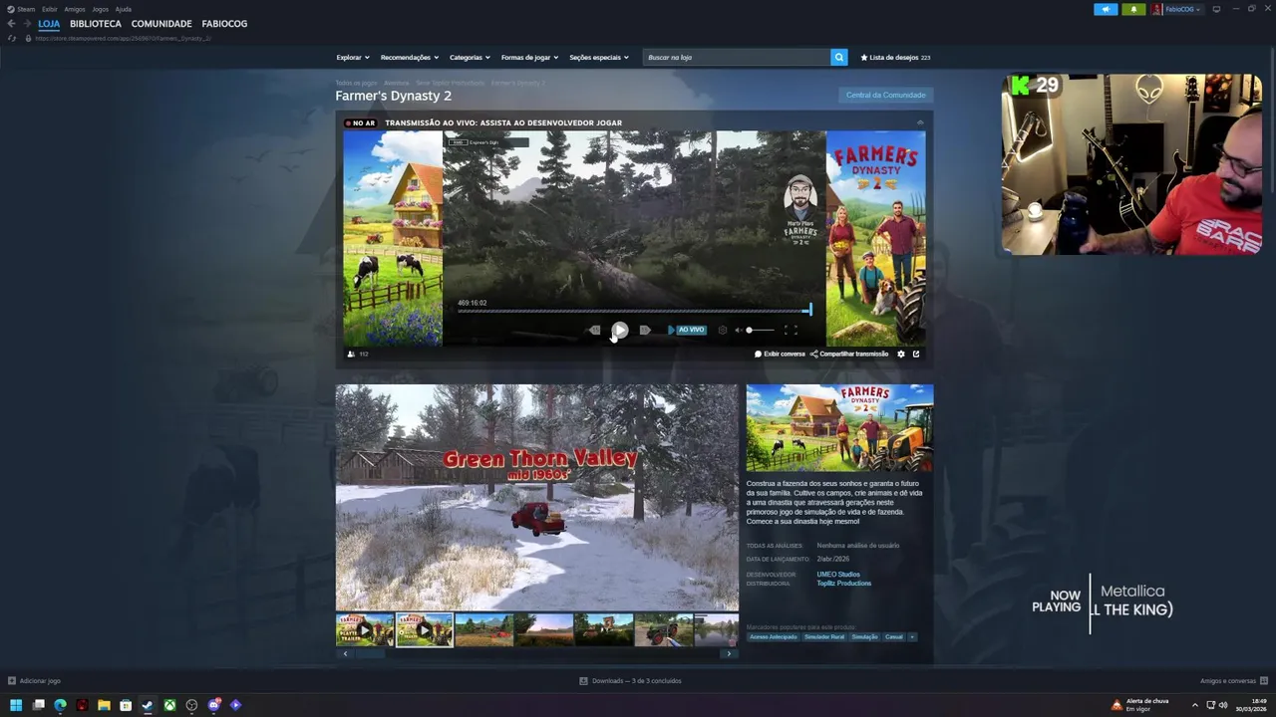
Task: Mute the livestream speaker icon
Action: 739,330
